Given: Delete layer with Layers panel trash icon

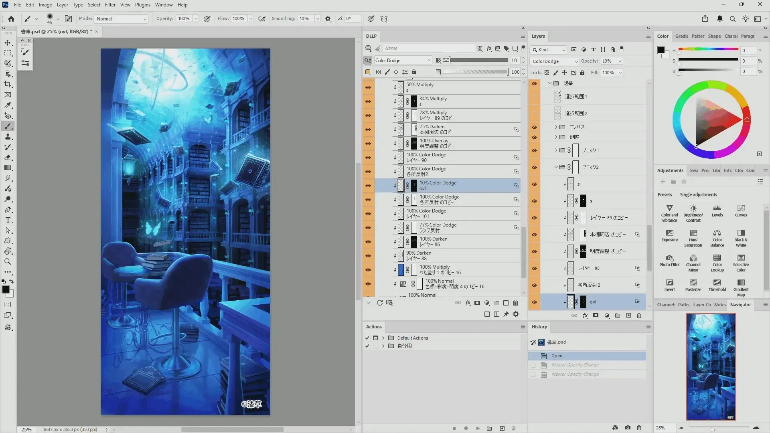Looking at the screenshot, I should click(639, 316).
